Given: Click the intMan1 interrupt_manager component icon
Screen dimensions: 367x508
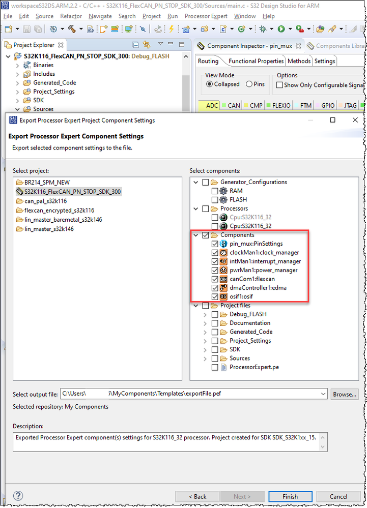Looking at the screenshot, I should click(x=223, y=261).
